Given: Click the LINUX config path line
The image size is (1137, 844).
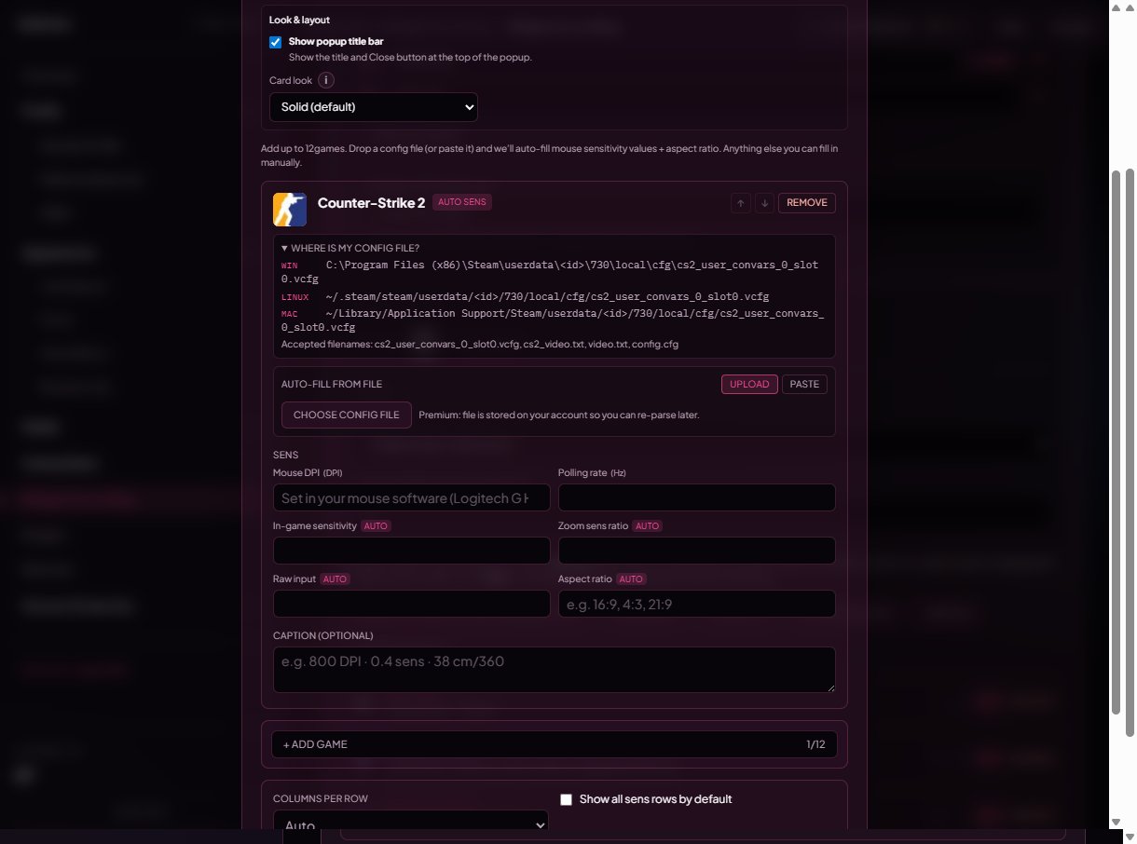Looking at the screenshot, I should coord(526,296).
